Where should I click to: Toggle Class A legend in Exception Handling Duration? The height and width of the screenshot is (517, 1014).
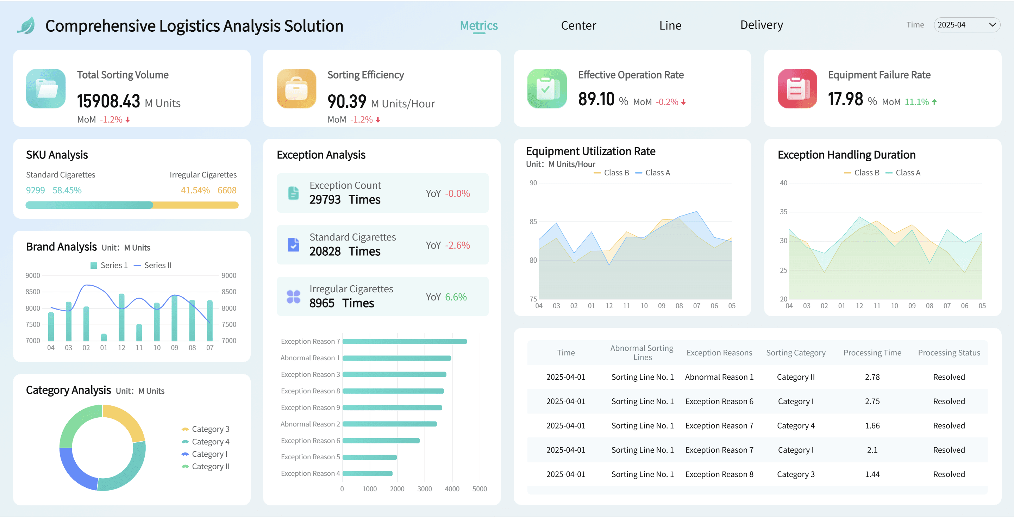click(903, 173)
